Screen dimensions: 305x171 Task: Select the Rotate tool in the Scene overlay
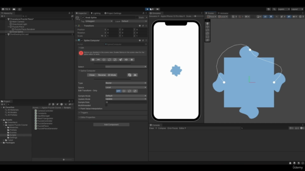(x=208, y=30)
